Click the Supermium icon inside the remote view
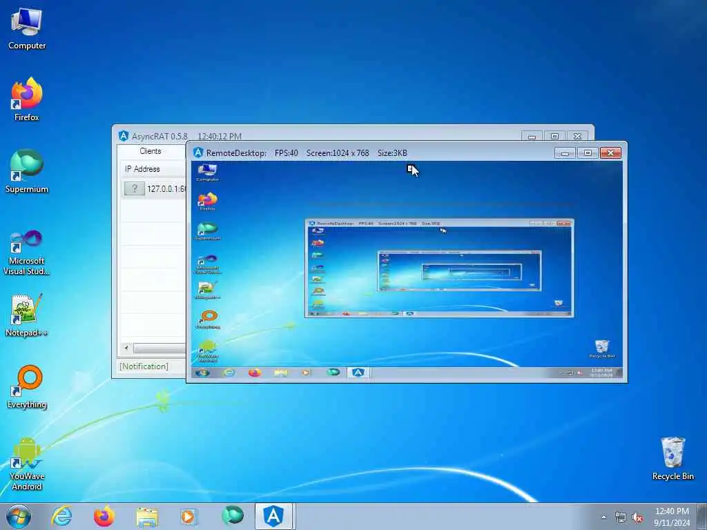This screenshot has height=530, width=707. coord(207,230)
